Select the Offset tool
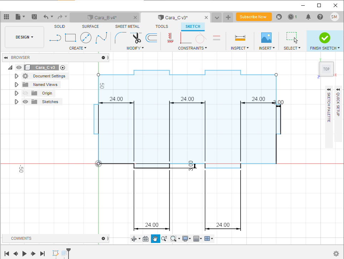Viewport: 344px width, 259px height. pyautogui.click(x=151, y=38)
